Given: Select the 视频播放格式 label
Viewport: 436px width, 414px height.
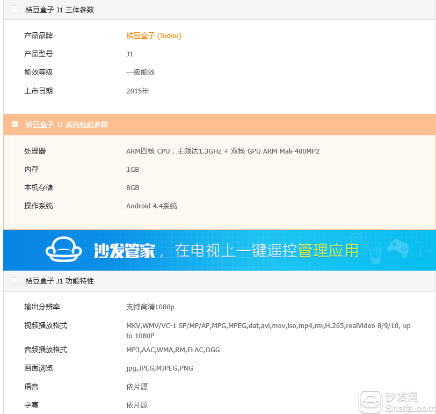Looking at the screenshot, I should point(46,325).
